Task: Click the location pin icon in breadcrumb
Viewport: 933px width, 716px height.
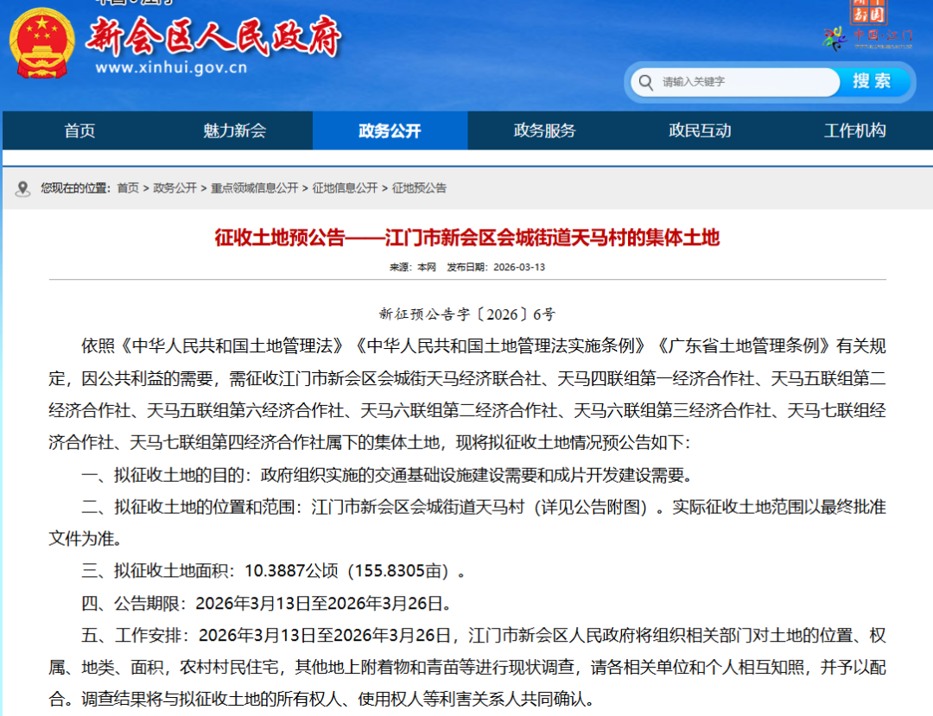Action: pyautogui.click(x=24, y=188)
